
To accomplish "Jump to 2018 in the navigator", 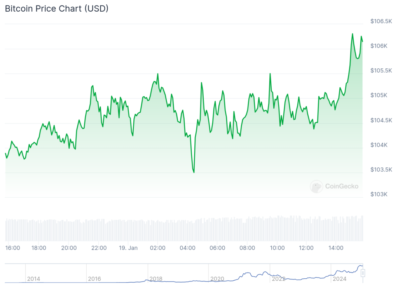I will point(156,279).
